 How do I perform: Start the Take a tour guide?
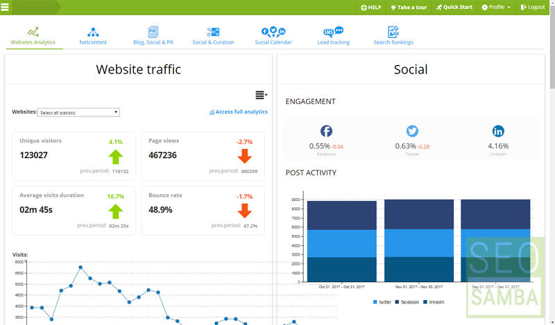pyautogui.click(x=409, y=7)
